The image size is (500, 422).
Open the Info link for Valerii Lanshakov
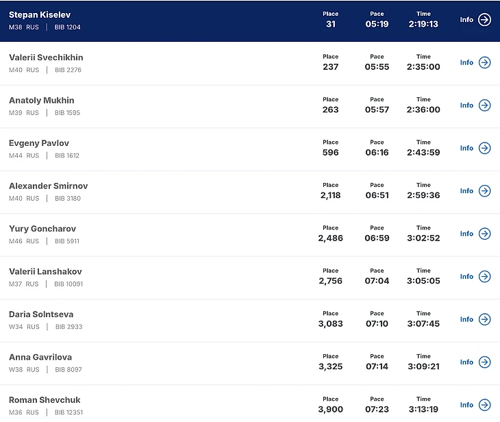pos(466,277)
